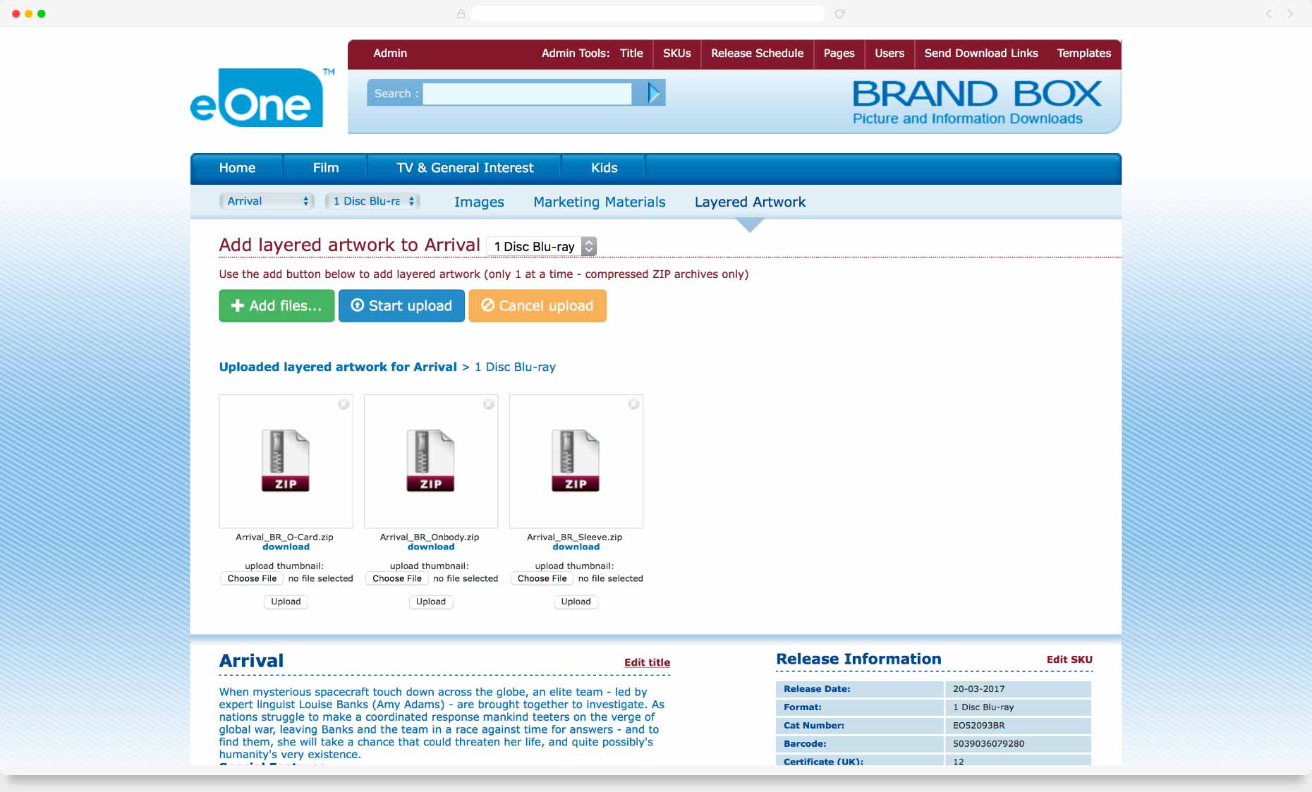Screen dimensions: 1312x792
Task: Click the browser address bar
Action: 648,13
